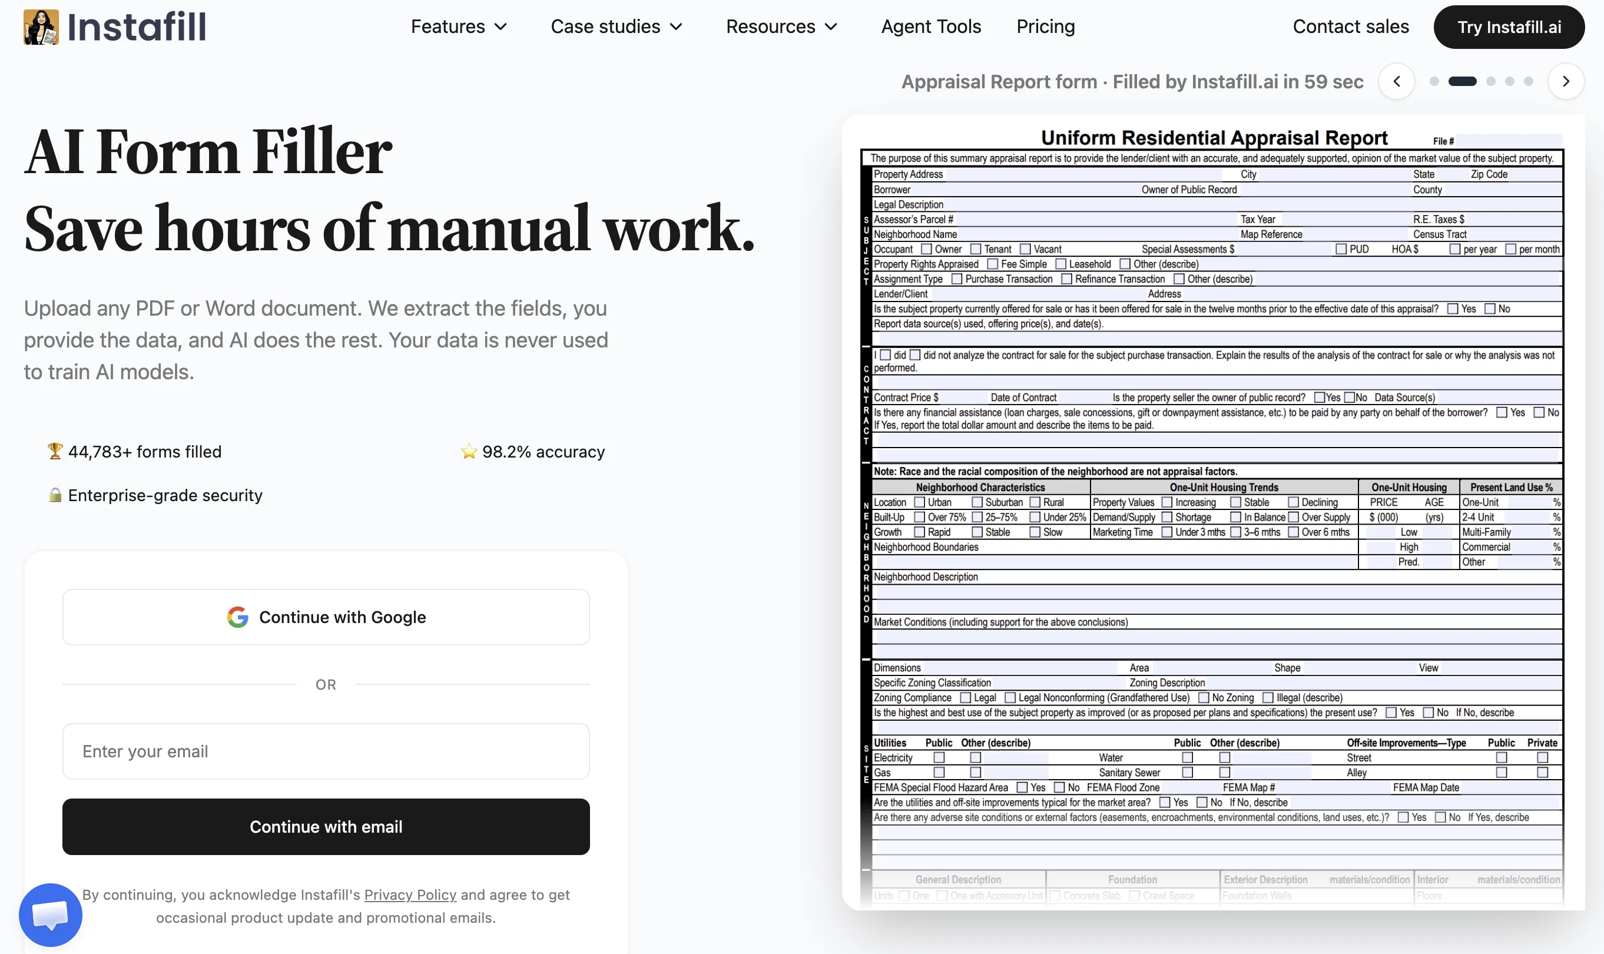The image size is (1604, 954).
Task: Sign in using Continue with Google
Action: pyautogui.click(x=326, y=617)
